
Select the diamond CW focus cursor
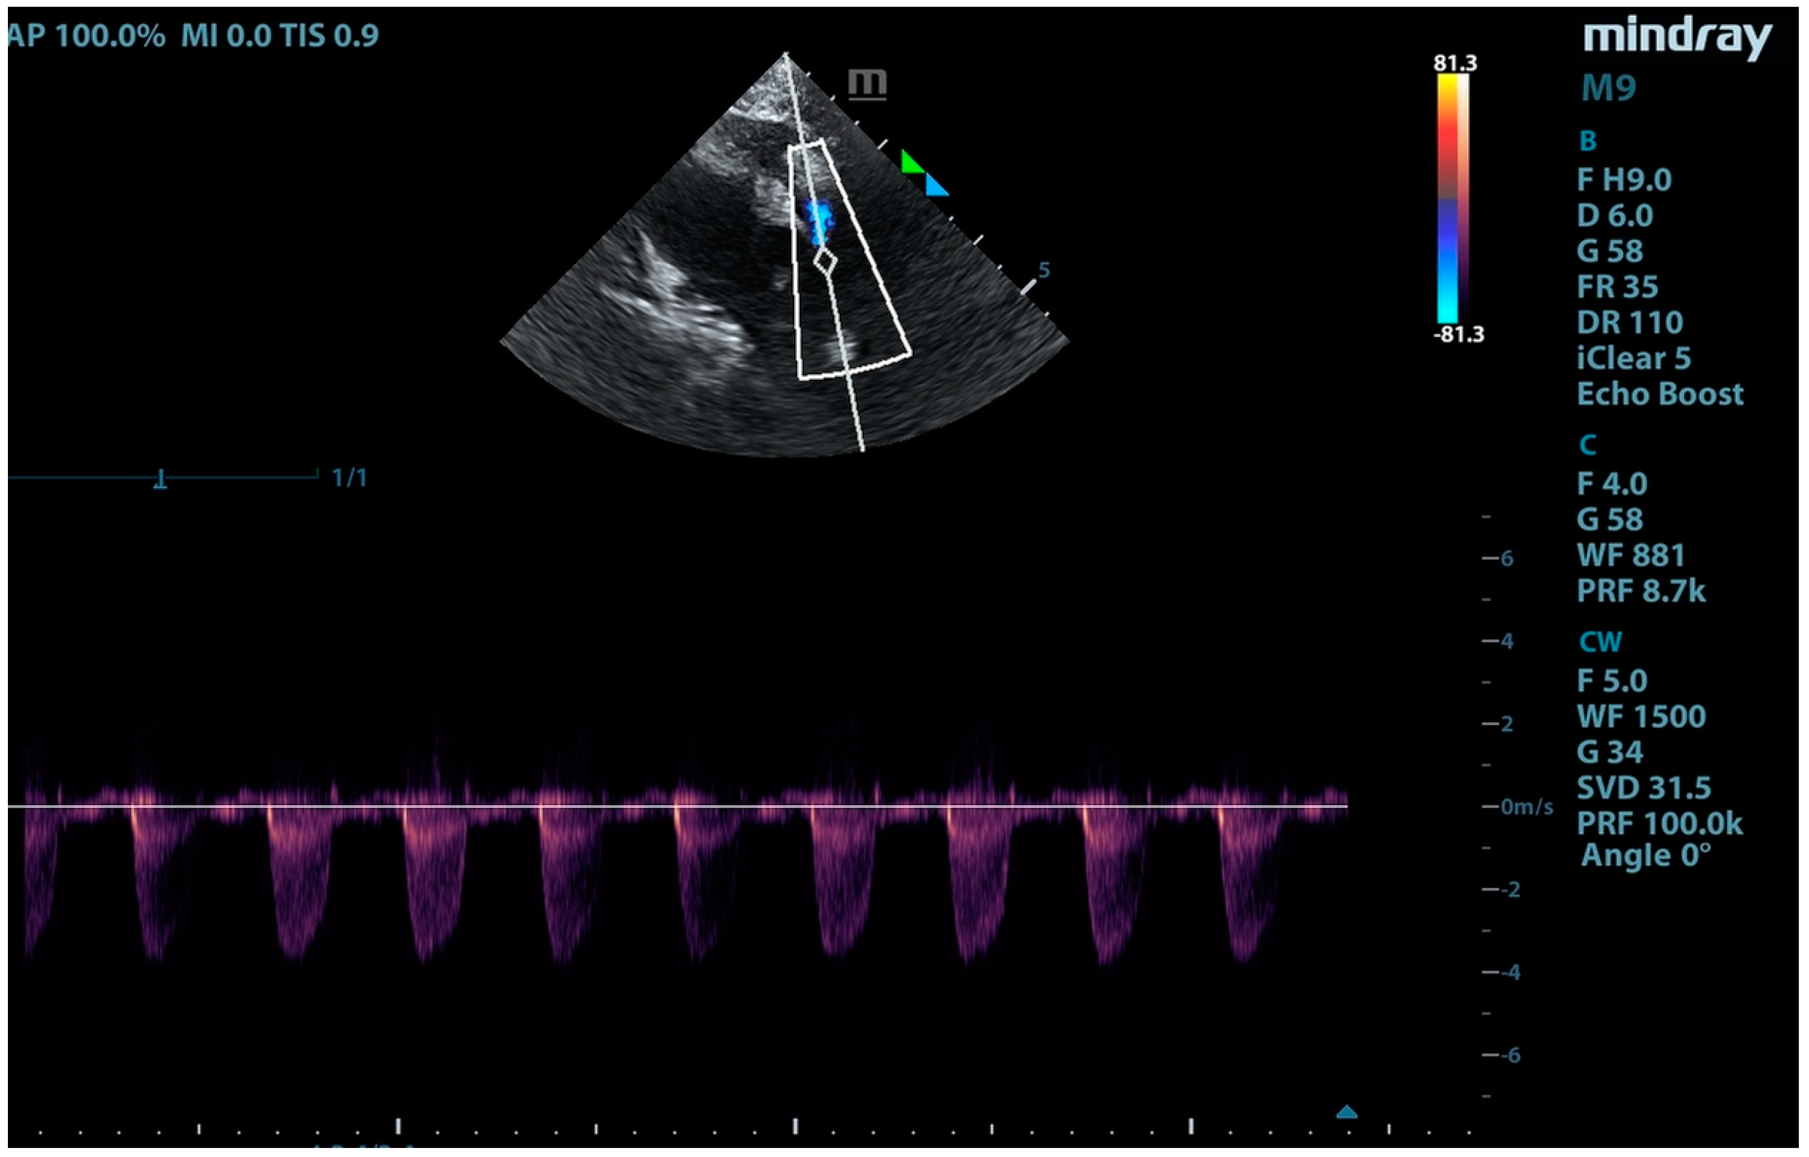[x=825, y=261]
